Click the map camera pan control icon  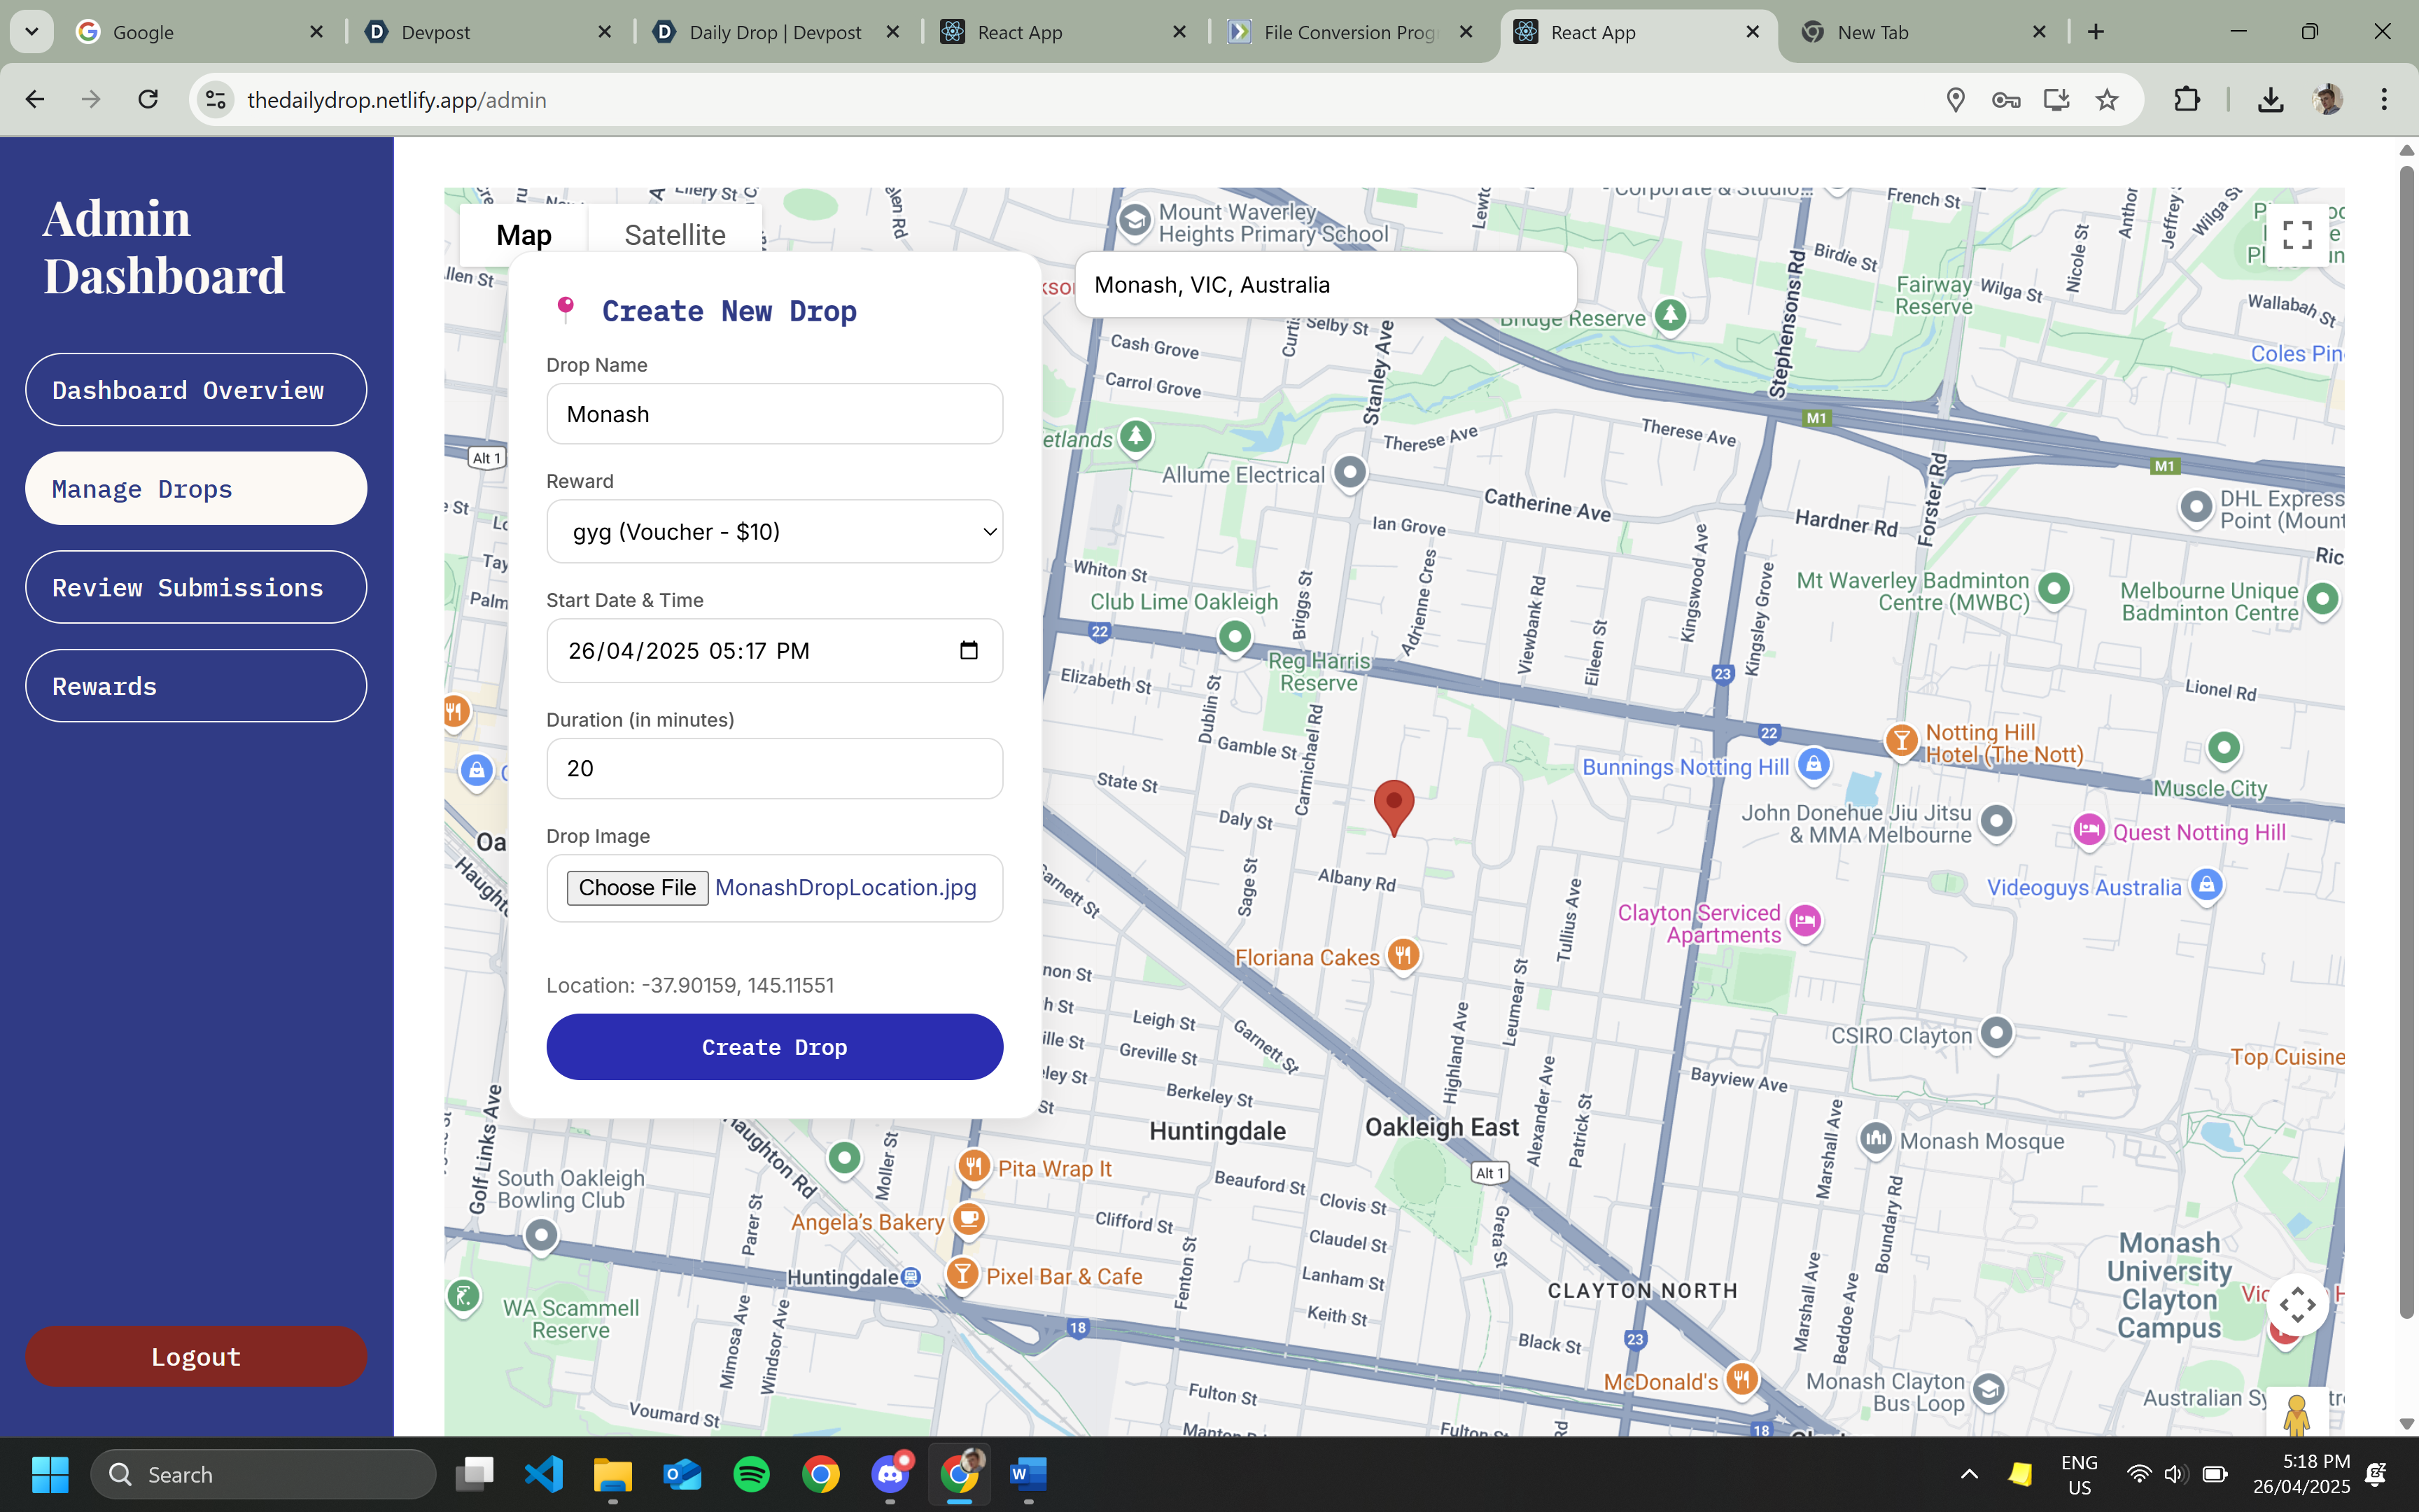2297,1304
